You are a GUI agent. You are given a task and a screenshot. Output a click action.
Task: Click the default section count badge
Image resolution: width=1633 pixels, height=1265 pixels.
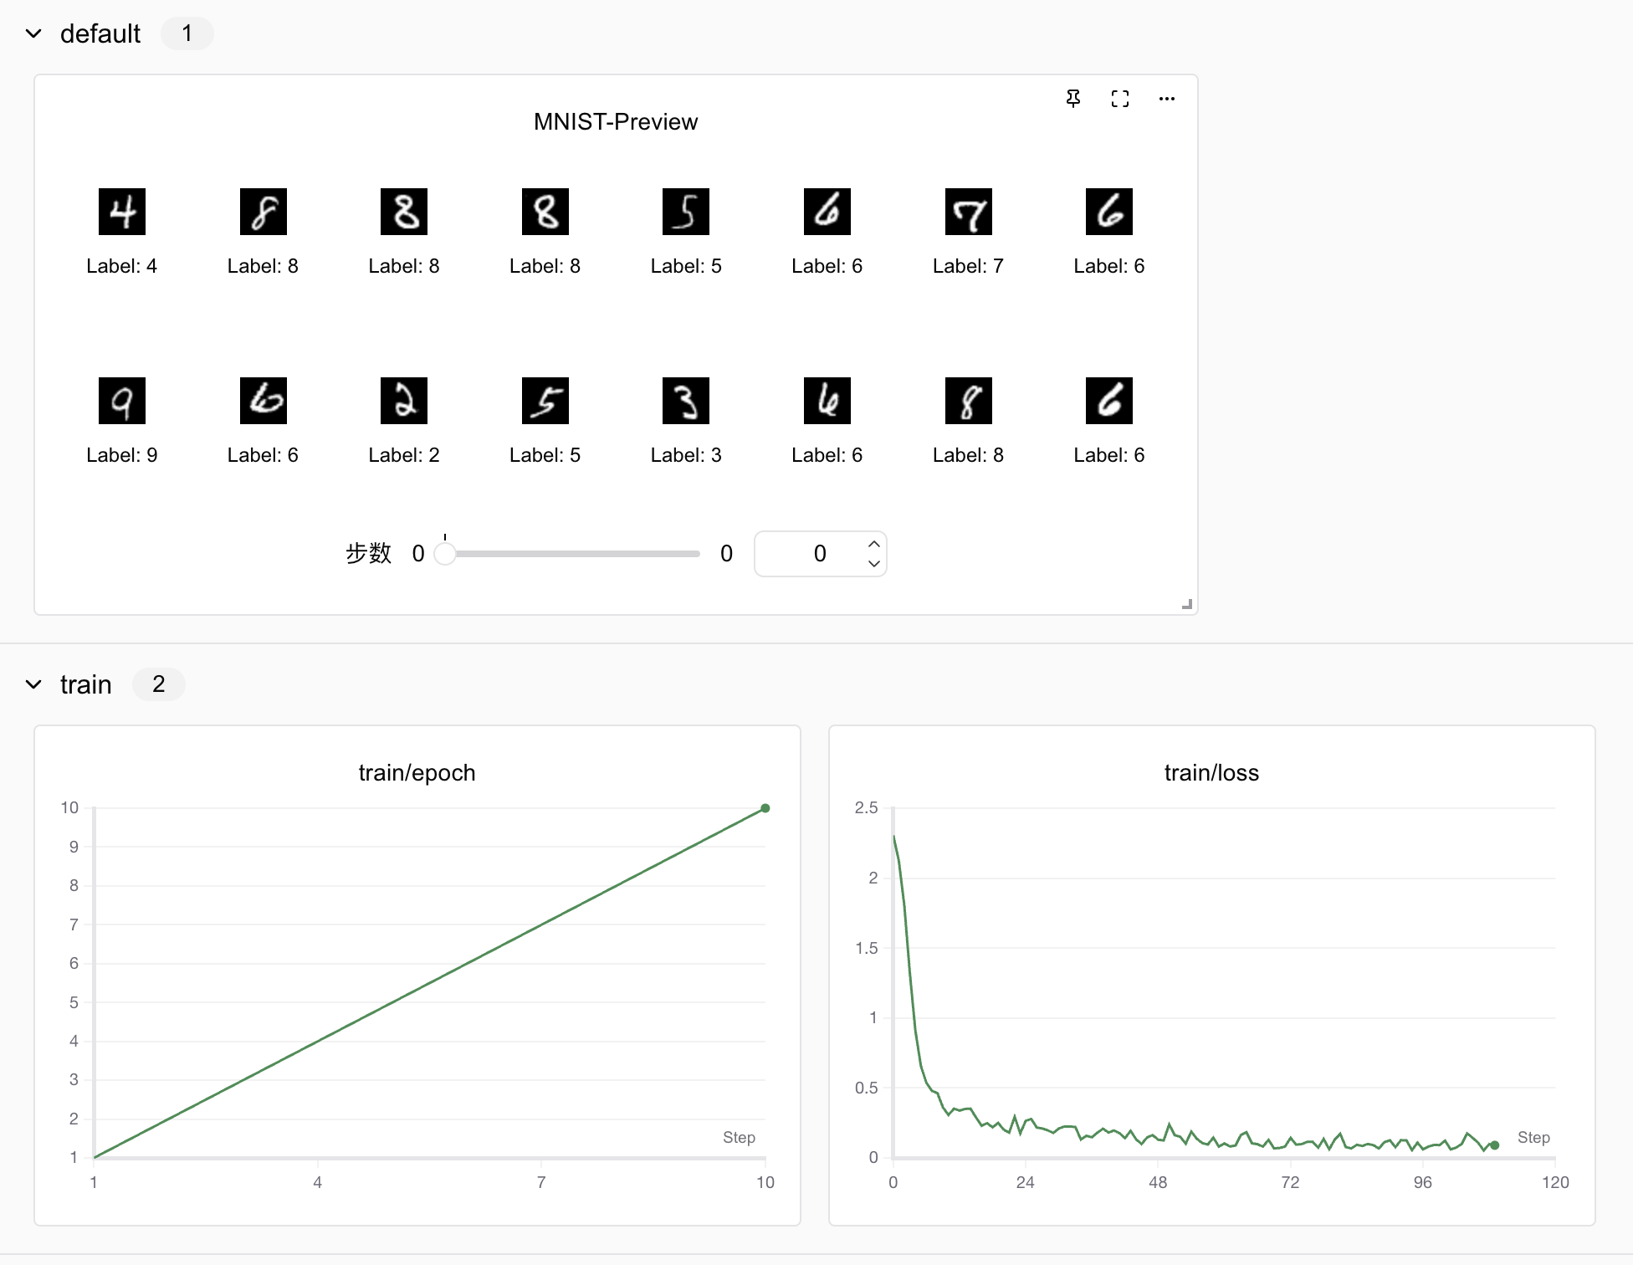(187, 33)
